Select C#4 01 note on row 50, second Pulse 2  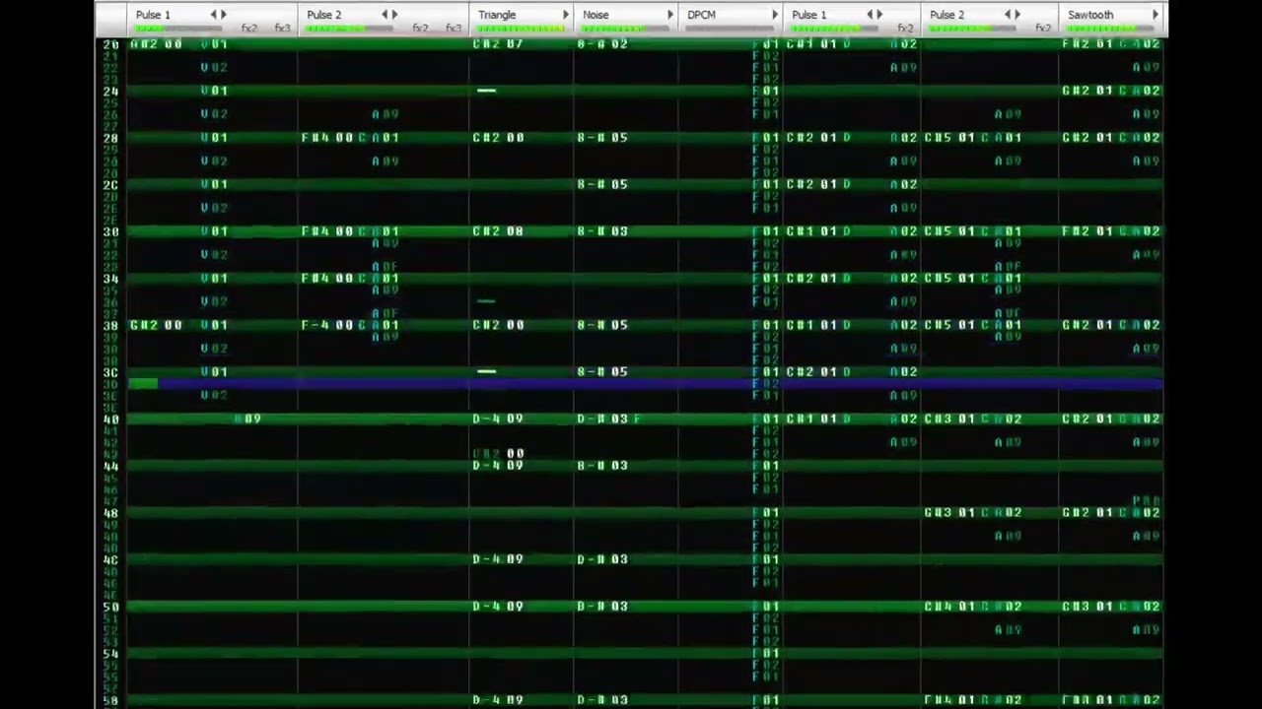point(950,607)
